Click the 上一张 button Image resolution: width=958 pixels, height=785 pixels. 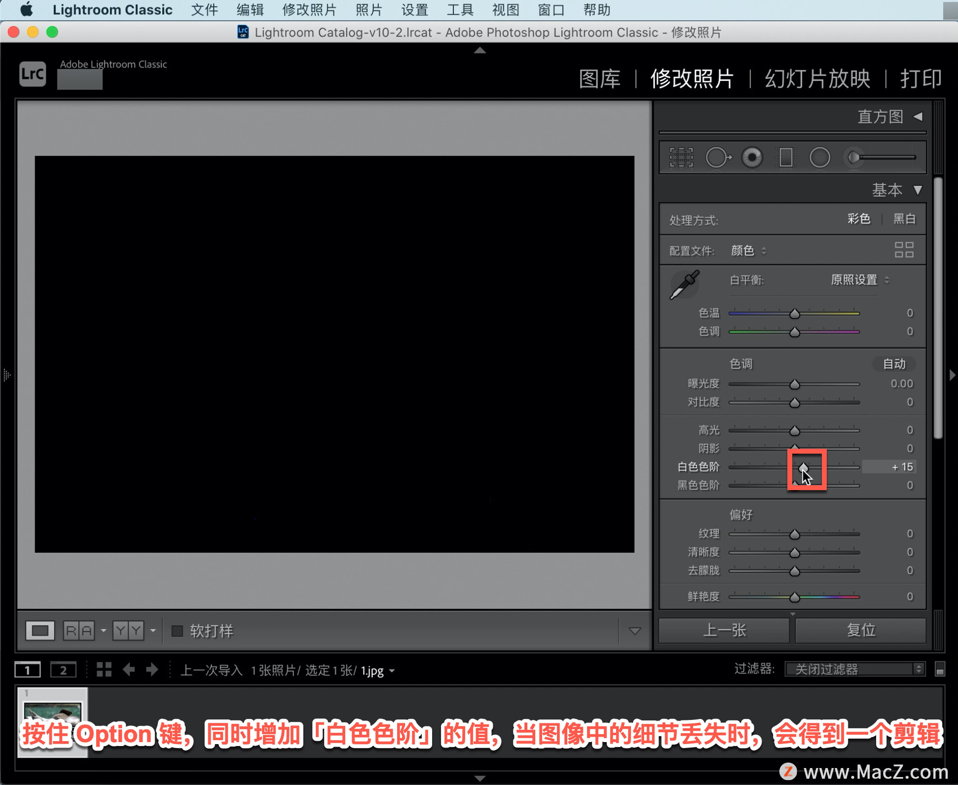(x=724, y=630)
